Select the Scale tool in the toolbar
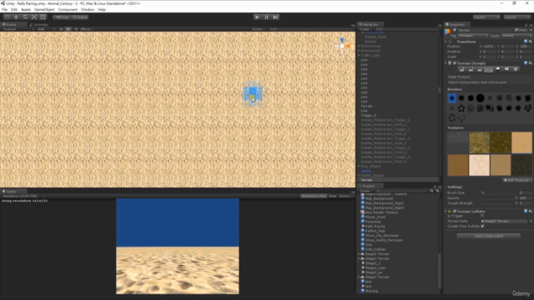Screen dimensions: 534x300 tap(34, 17)
